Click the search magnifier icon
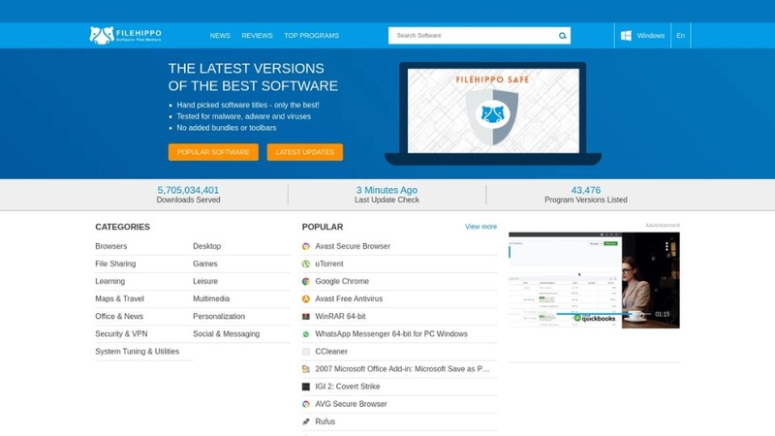Screen dimensions: 775x436 click(x=563, y=36)
